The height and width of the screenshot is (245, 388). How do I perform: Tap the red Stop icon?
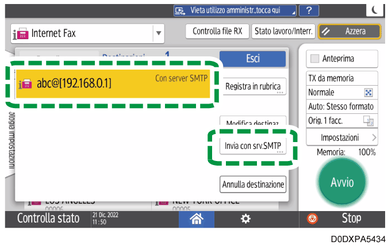click(x=312, y=219)
